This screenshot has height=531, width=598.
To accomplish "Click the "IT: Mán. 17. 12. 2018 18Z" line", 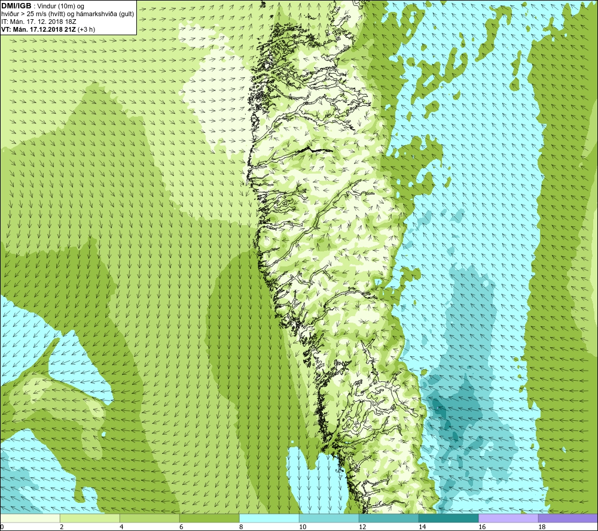I will pyautogui.click(x=38, y=22).
